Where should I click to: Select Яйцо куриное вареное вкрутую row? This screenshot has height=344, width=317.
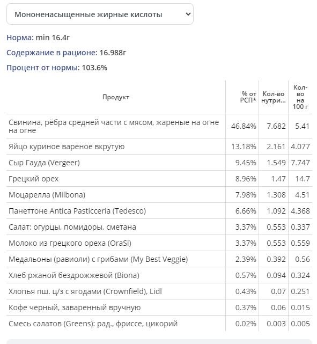159,147
